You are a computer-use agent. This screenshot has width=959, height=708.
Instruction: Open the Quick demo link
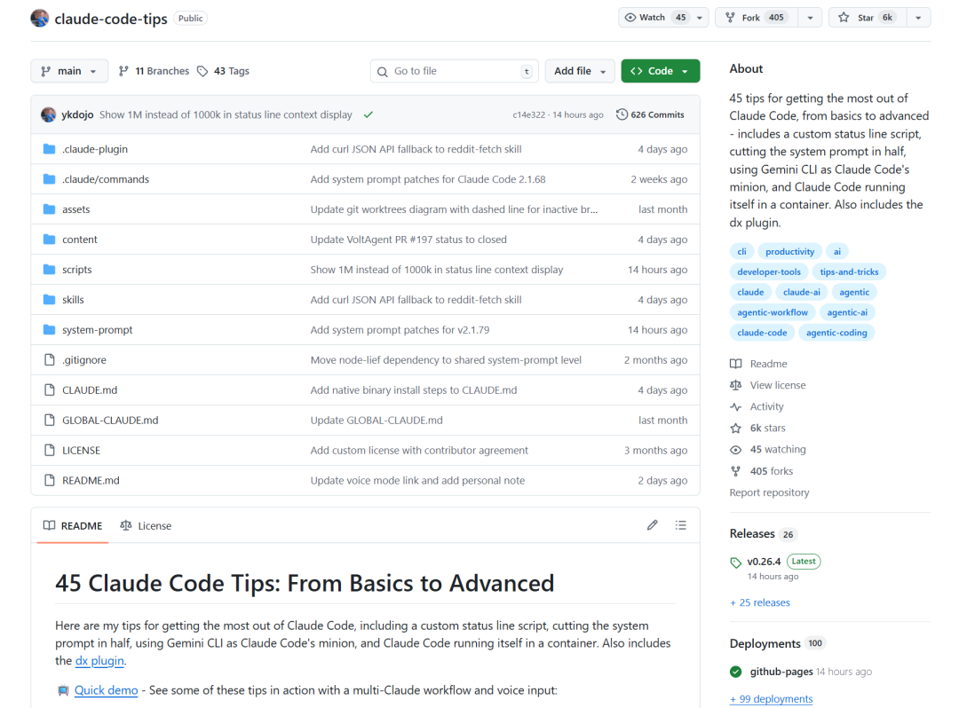point(107,690)
